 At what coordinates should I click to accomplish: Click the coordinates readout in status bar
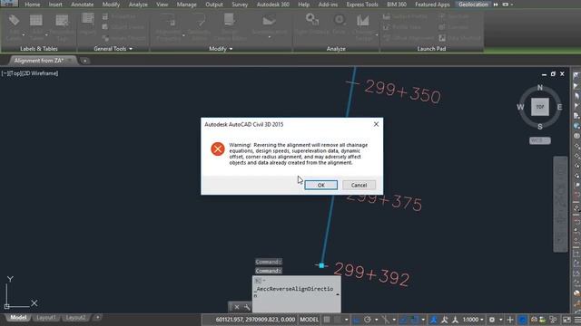255,320
